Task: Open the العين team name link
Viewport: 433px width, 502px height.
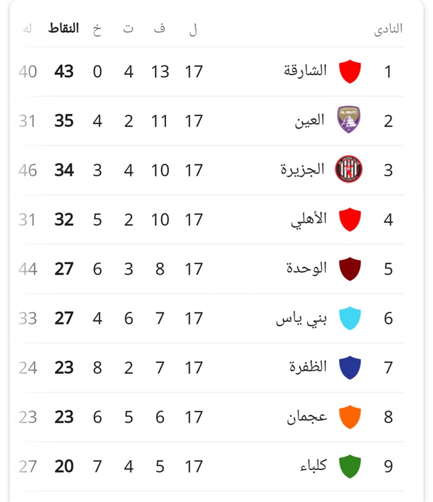Action: pos(310,120)
